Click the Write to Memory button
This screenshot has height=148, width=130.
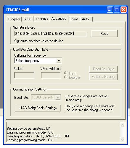point(104,77)
